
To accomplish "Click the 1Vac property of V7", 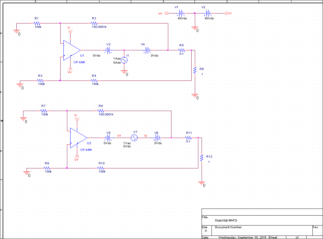I will 127,143.
